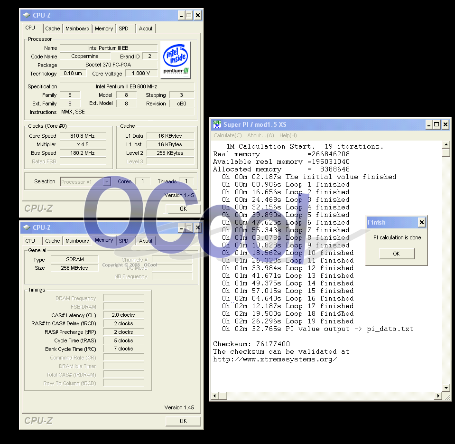Click the Bus Speed 180.2 MHz value

tap(83, 153)
